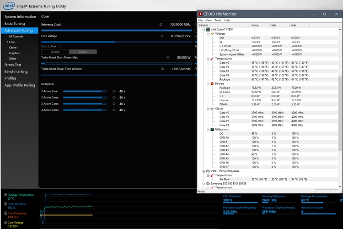Click the thermometer icon beside CPU Temperatures

tap(212, 59)
